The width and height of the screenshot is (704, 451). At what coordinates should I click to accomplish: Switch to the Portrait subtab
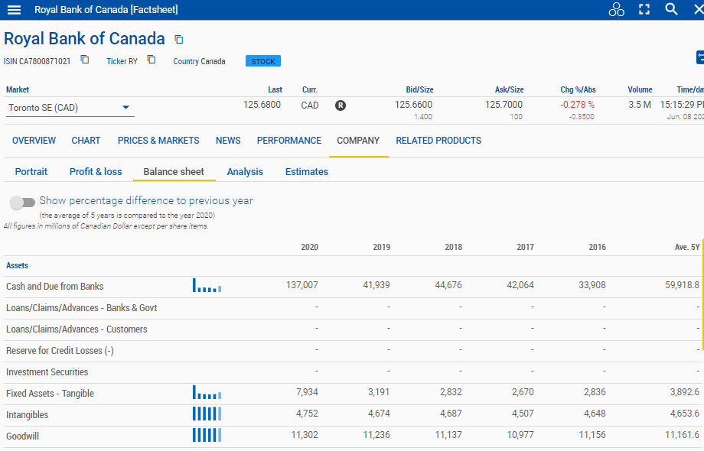click(31, 172)
